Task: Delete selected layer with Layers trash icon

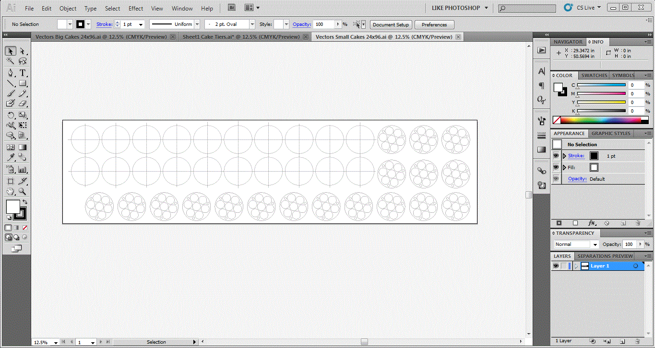Action: 637,341
